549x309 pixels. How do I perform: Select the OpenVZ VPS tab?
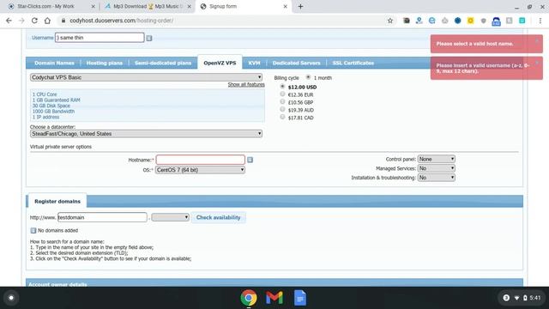(x=220, y=63)
